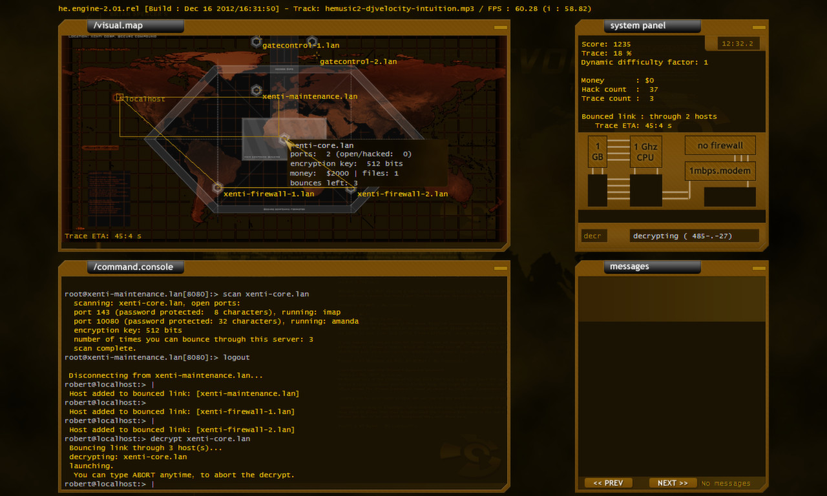Screen dimensions: 827x496
Task: Click the xenti-firewall-1.lan hexagon icon
Action: click(218, 186)
